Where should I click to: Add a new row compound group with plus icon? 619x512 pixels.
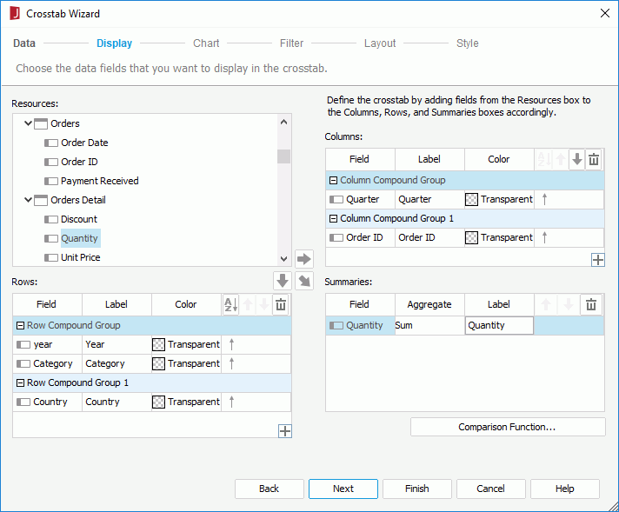[x=285, y=431]
